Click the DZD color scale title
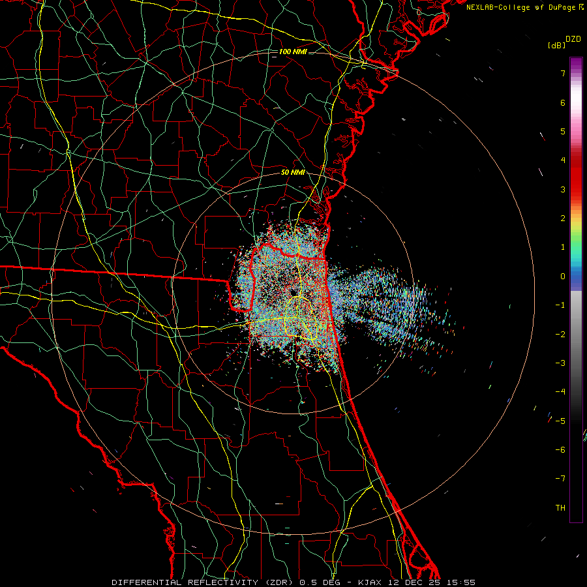Image resolution: width=587 pixels, height=587 pixels. (x=573, y=39)
